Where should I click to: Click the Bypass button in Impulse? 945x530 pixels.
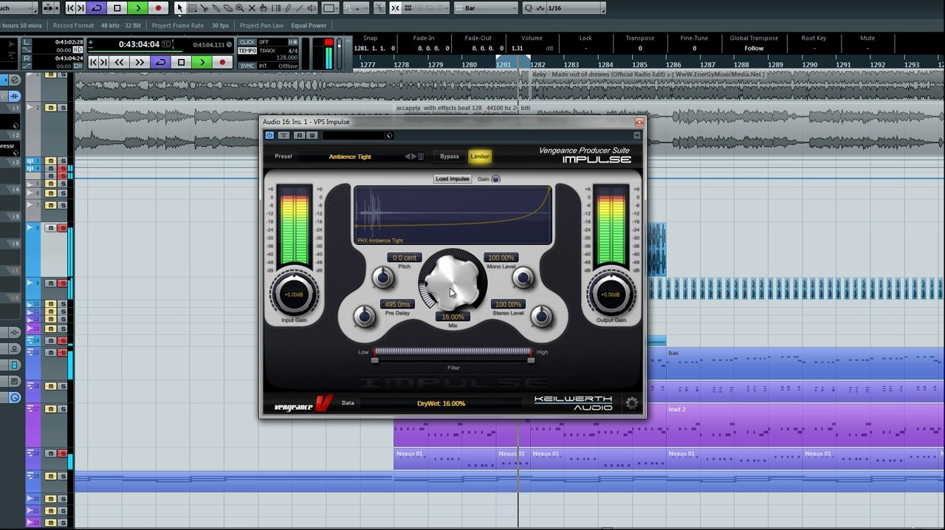click(450, 156)
